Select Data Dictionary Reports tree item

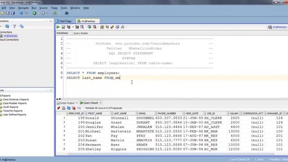16,99
